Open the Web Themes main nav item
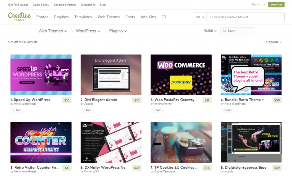The height and width of the screenshot is (176, 292). click(x=109, y=17)
